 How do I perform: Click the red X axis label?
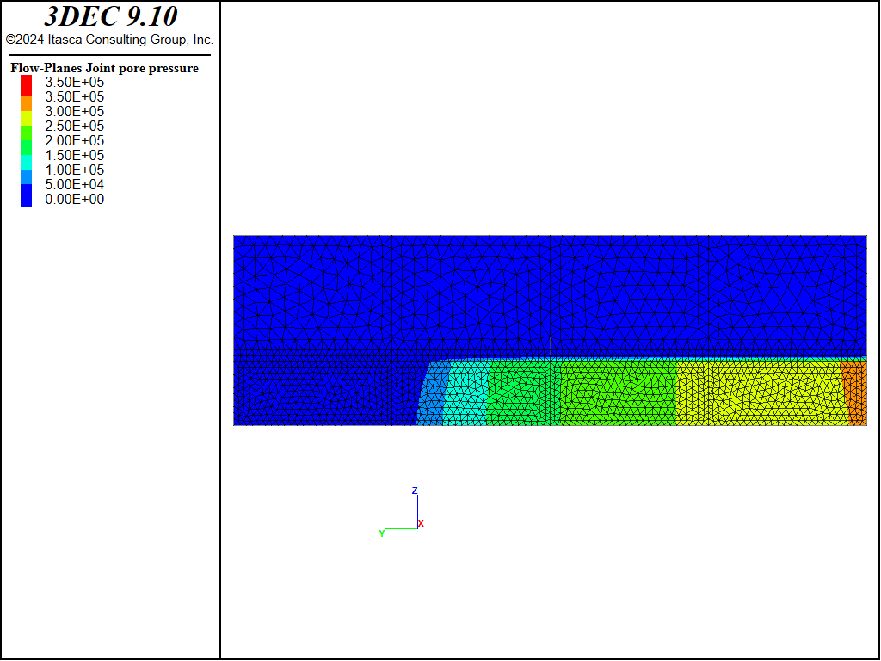[421, 523]
